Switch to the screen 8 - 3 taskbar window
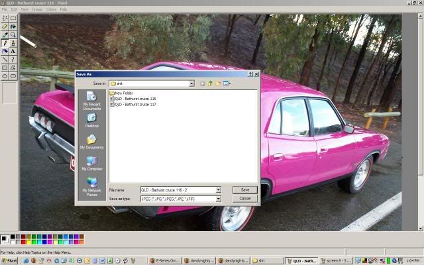 336,260
